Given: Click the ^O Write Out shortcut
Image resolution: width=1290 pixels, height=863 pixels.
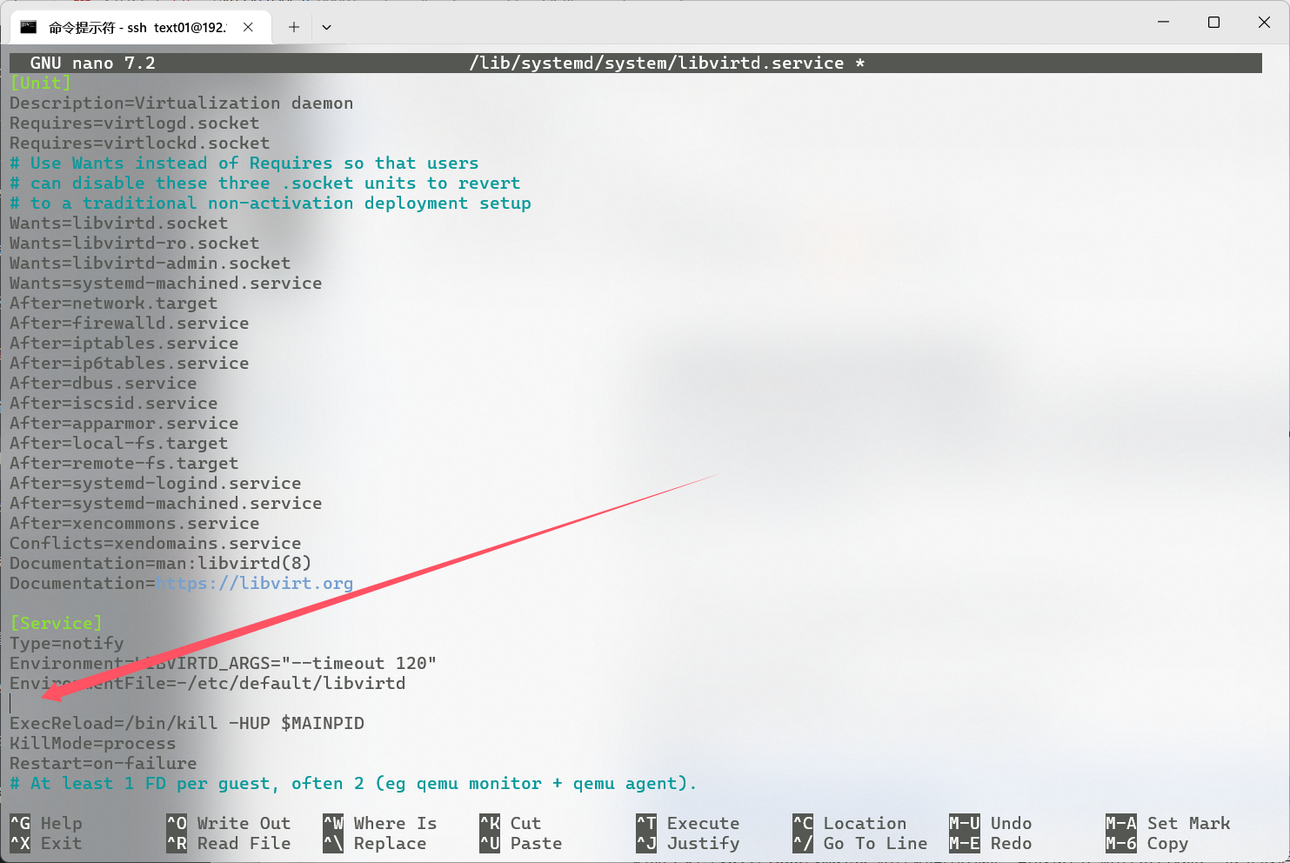Looking at the screenshot, I should 229,823.
